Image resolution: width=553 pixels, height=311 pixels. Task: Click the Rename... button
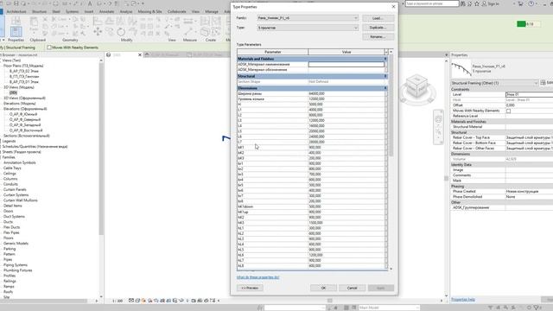click(x=378, y=36)
